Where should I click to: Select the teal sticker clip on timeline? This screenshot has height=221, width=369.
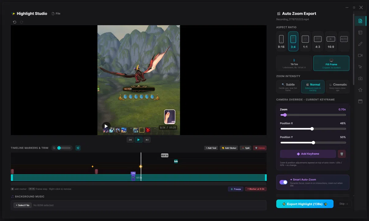tap(176, 161)
